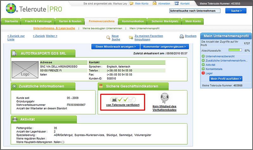The width and height of the screenshot is (253, 150).
Task: Click the Kontakt link in header
Action: tap(185, 3)
